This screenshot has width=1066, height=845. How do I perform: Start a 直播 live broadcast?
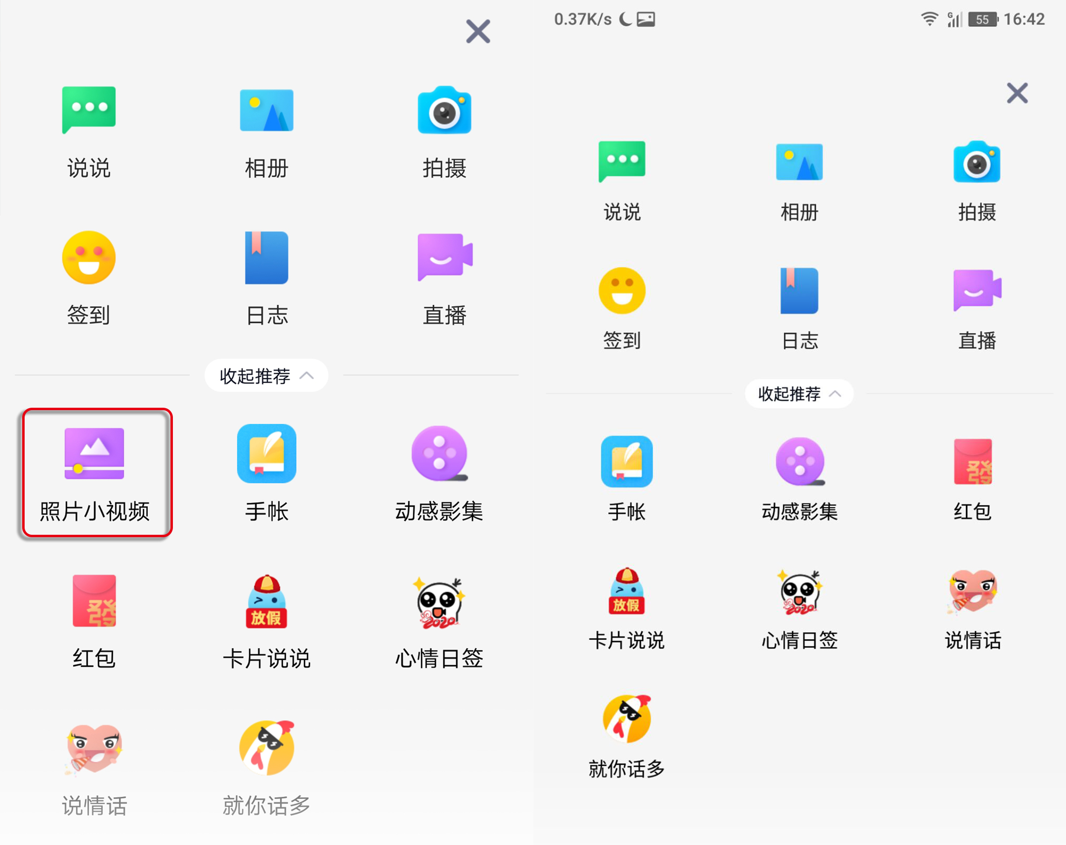pos(444,277)
